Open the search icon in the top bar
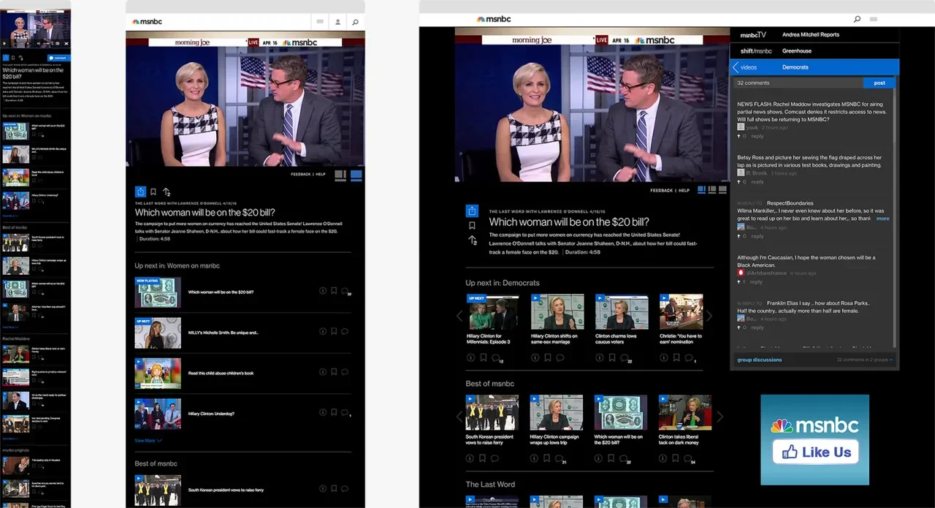The width and height of the screenshot is (935, 508). pos(355,22)
